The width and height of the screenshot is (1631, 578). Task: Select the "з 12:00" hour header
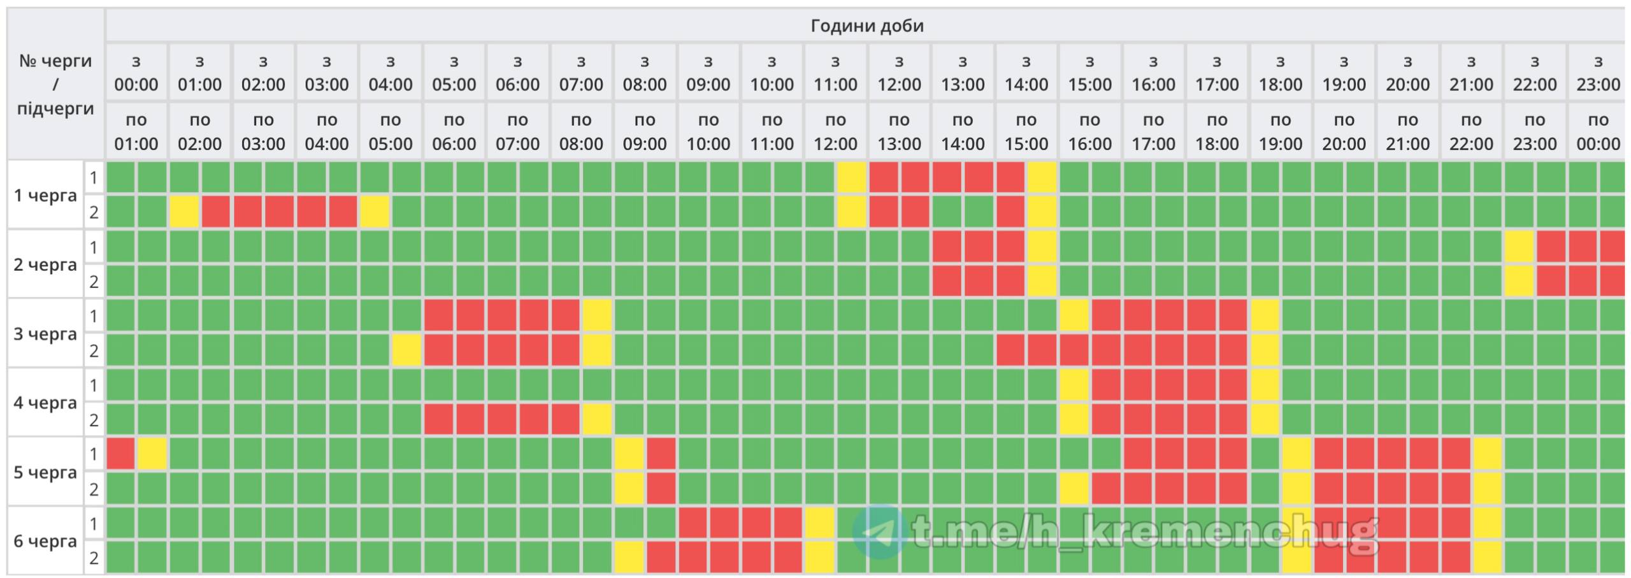(x=899, y=73)
